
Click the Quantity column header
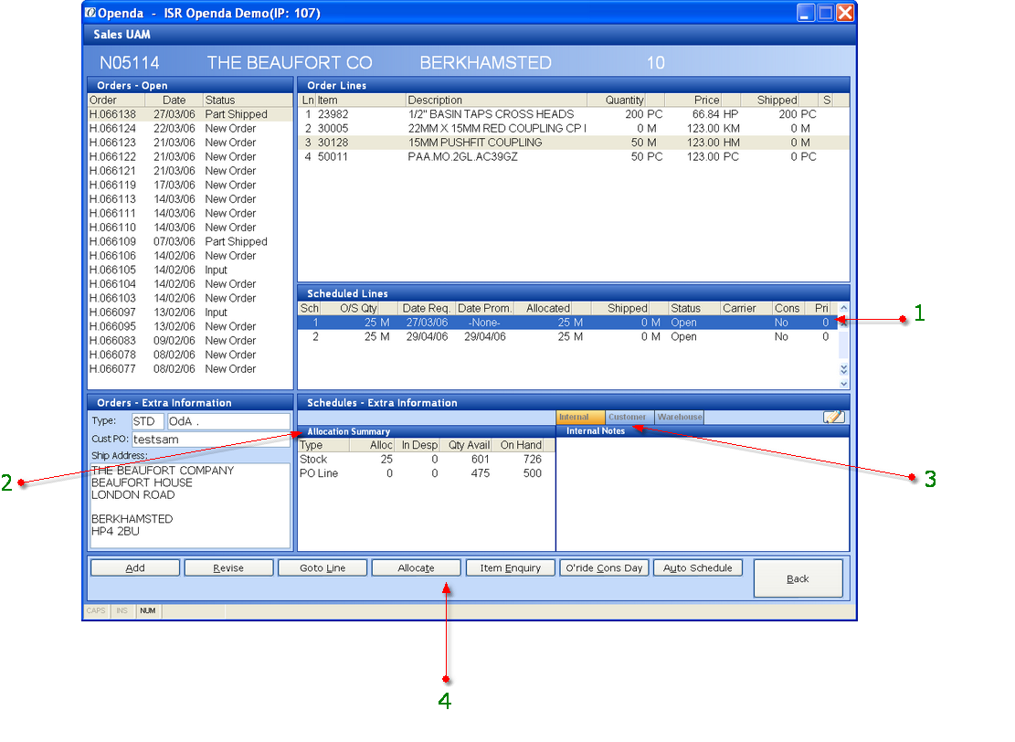point(617,101)
